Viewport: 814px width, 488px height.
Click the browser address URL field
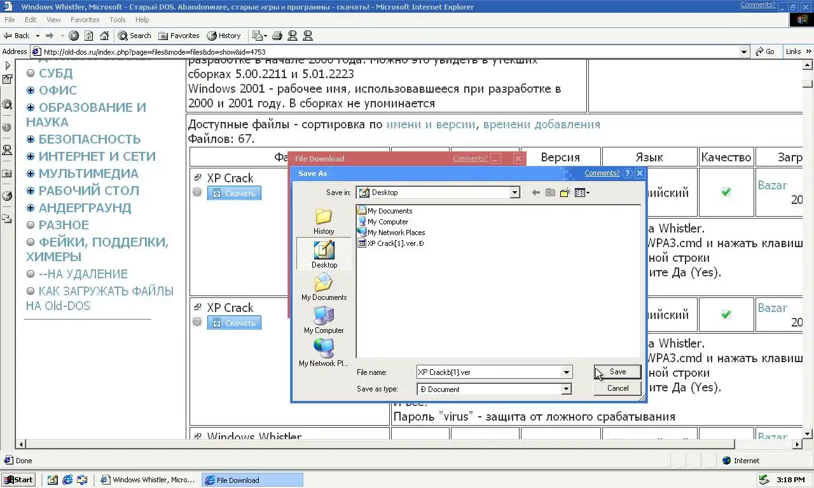click(x=385, y=51)
